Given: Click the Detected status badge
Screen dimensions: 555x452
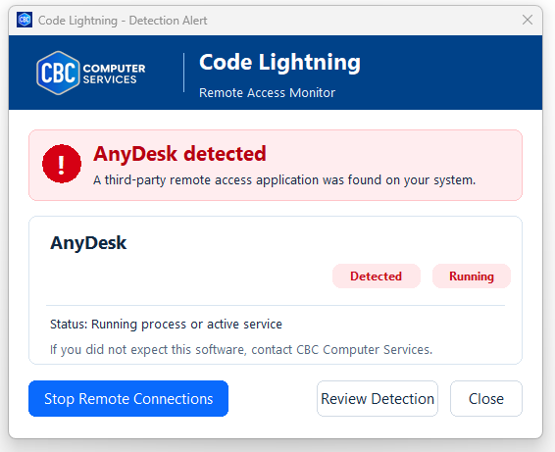Looking at the screenshot, I should click(x=377, y=276).
